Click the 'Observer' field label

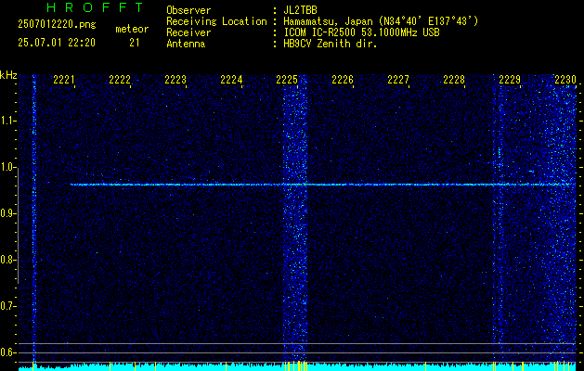(188, 10)
